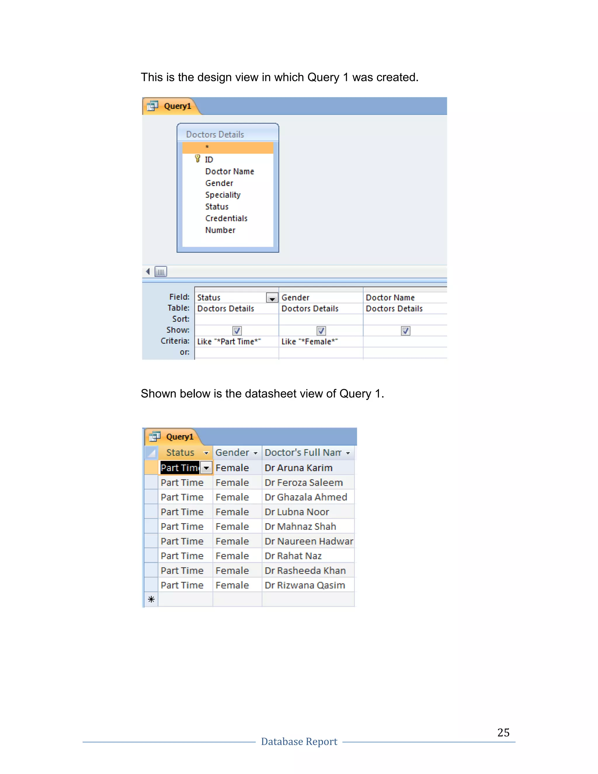
Task: Open the Gender column header filter dropdown
Action: coord(255,453)
